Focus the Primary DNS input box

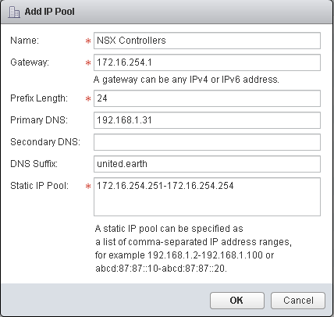[207, 120]
